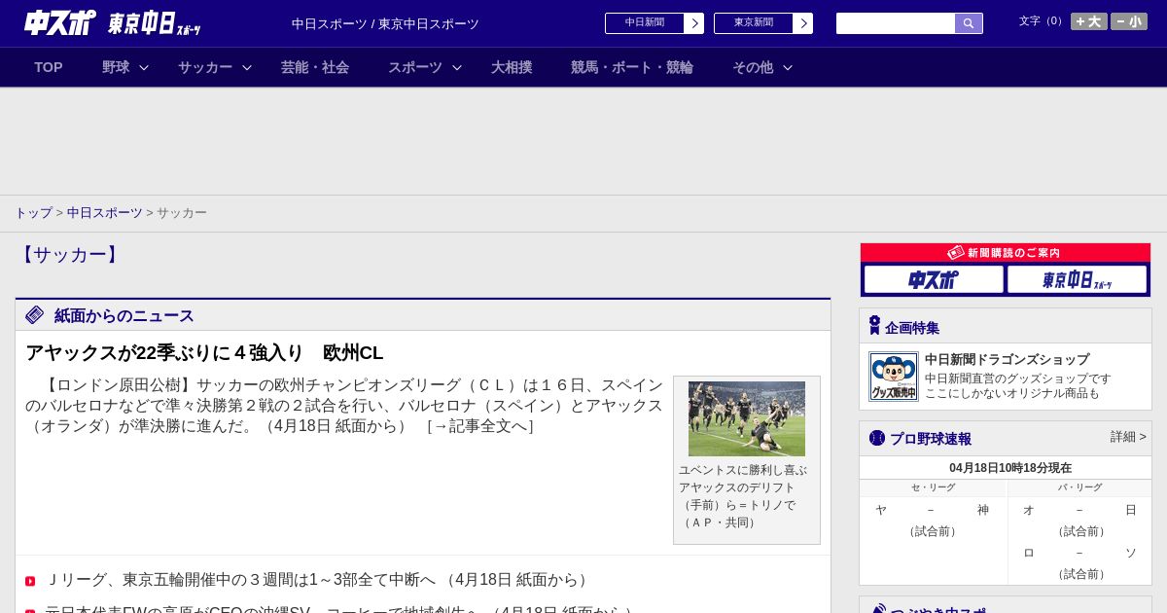Open プロ野球速報 詳細 link
This screenshot has height=613, width=1167.
1128,437
